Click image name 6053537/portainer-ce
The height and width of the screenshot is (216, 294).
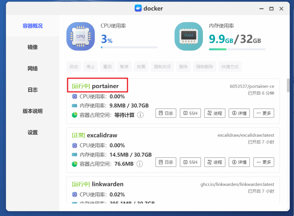click(x=252, y=86)
